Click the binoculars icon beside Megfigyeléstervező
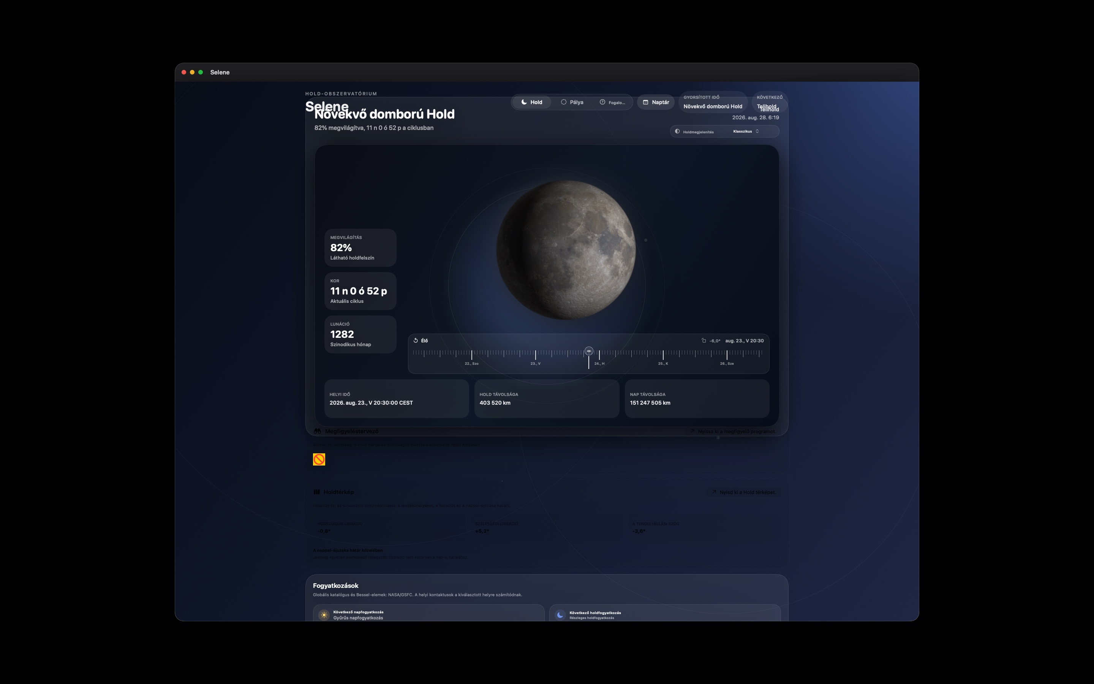This screenshot has width=1094, height=684. (x=317, y=431)
